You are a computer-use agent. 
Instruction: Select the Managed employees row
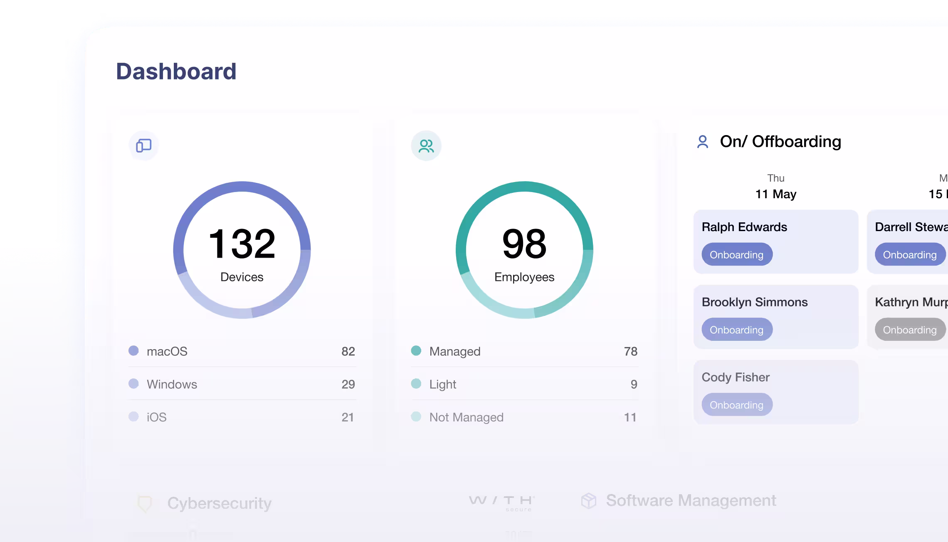(x=524, y=351)
